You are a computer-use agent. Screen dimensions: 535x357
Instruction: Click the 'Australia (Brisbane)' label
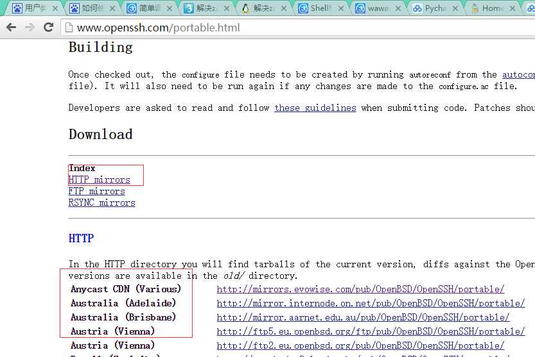123,317
